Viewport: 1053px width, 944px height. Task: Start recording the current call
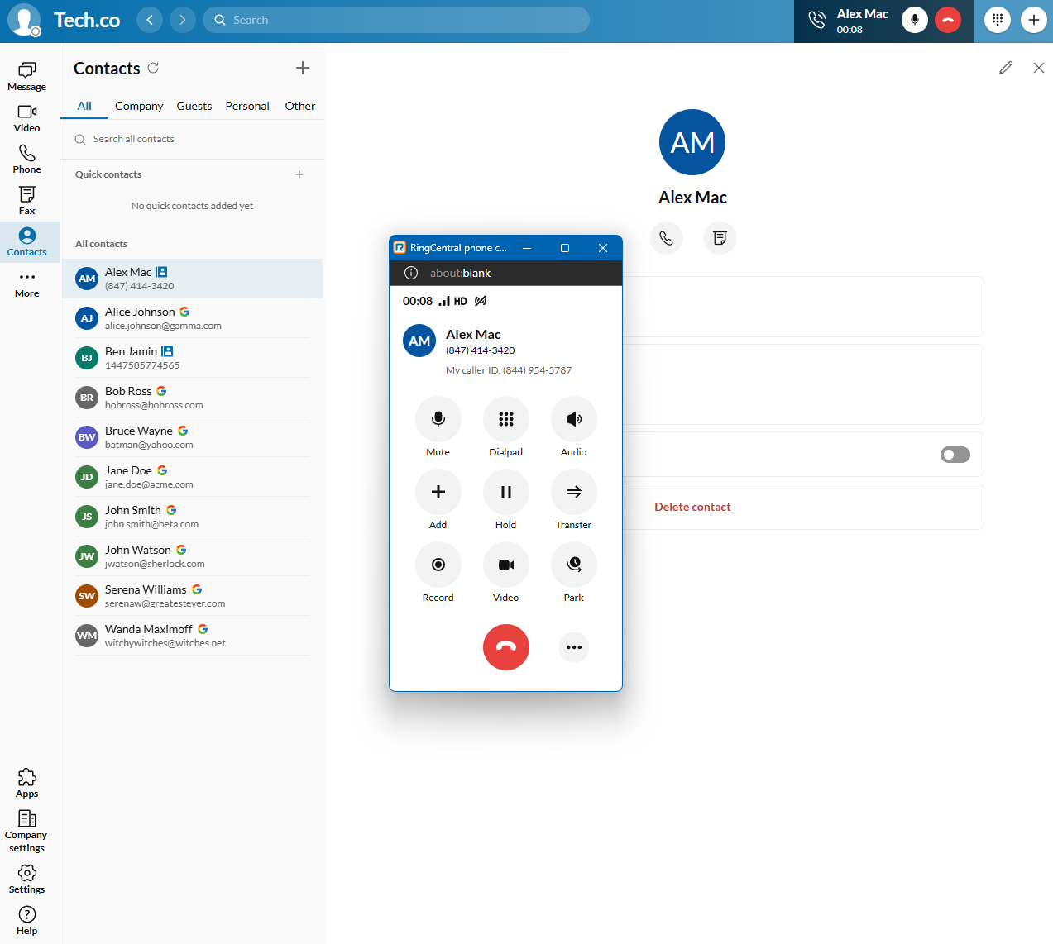(438, 565)
